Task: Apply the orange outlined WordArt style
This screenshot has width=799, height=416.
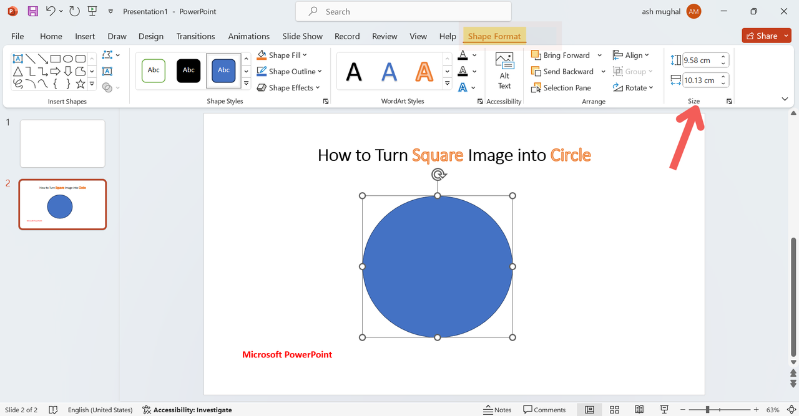Action: tap(424, 72)
